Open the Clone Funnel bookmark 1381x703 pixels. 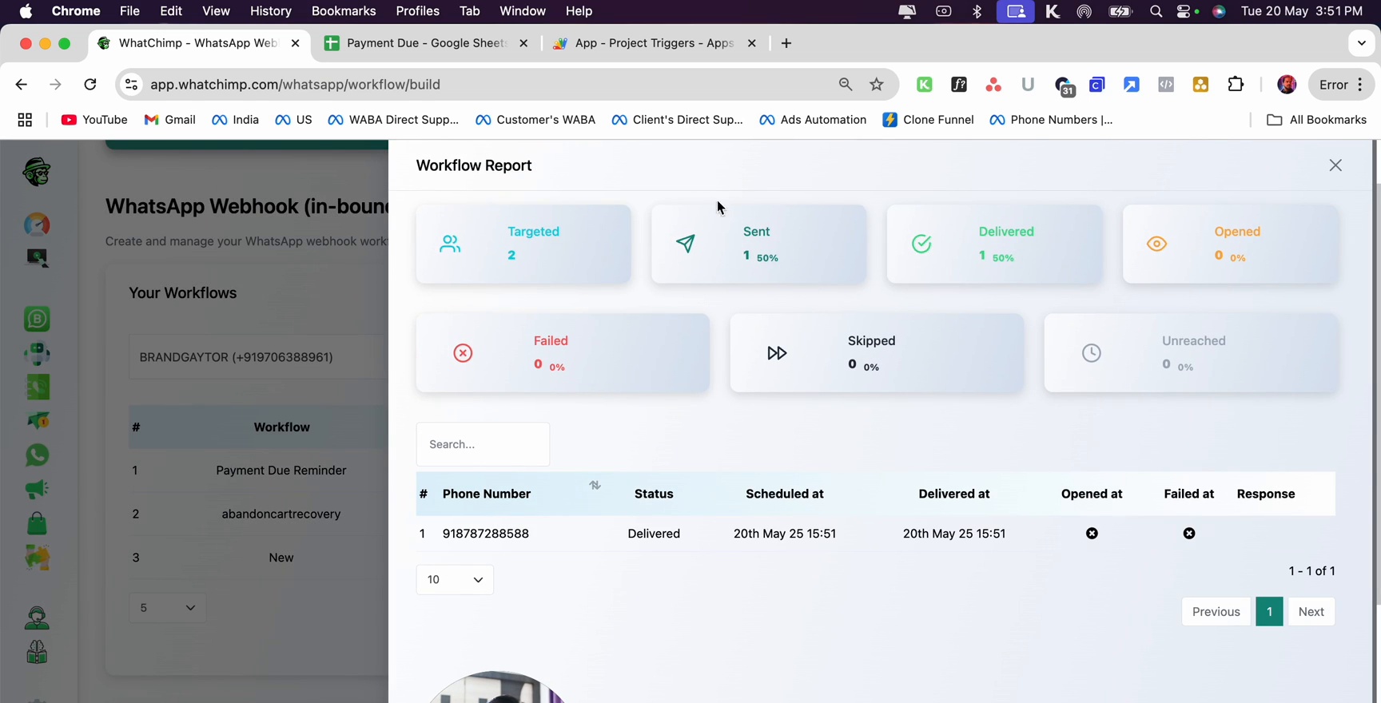click(928, 120)
